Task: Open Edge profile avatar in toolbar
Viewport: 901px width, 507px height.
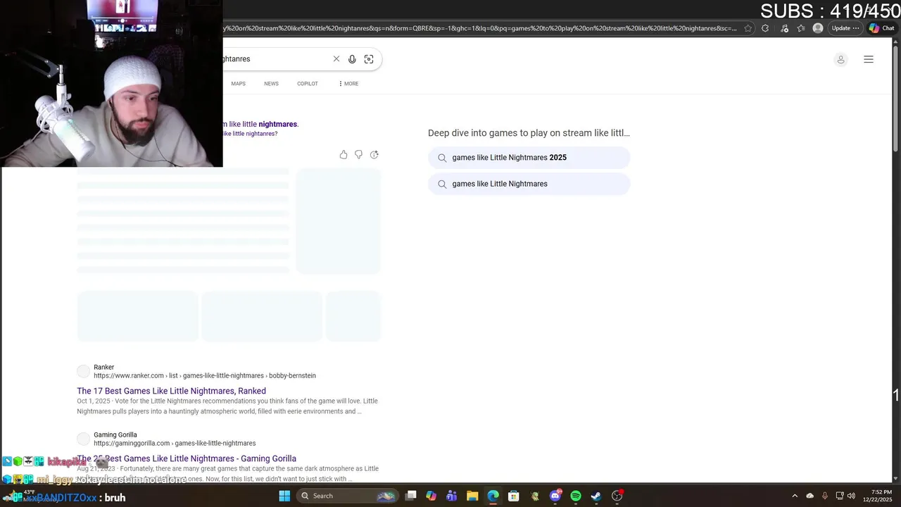Action: 818,28
